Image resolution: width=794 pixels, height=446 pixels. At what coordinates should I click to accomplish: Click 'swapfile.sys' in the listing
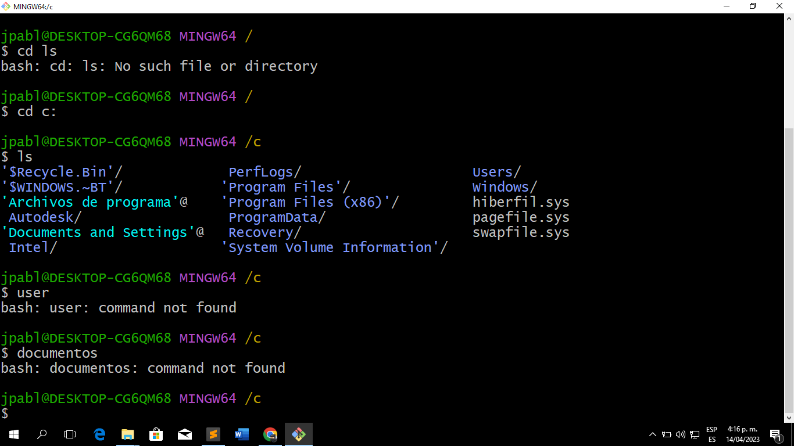point(521,232)
